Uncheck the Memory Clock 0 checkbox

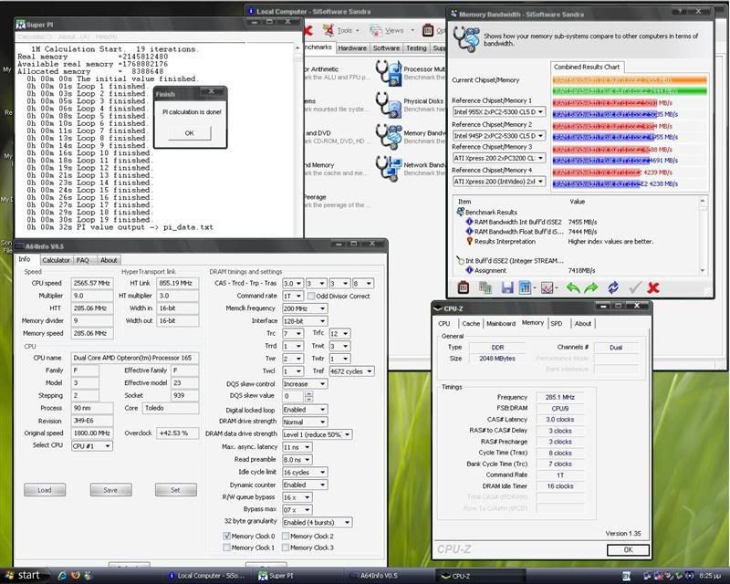pyautogui.click(x=227, y=536)
